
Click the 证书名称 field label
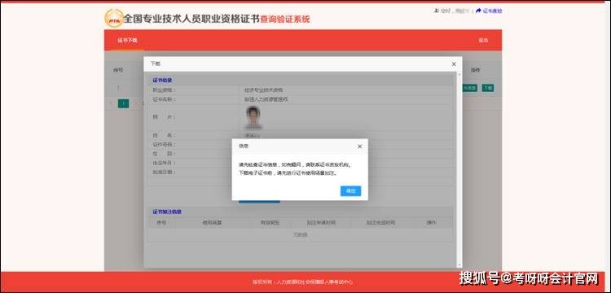click(x=164, y=99)
